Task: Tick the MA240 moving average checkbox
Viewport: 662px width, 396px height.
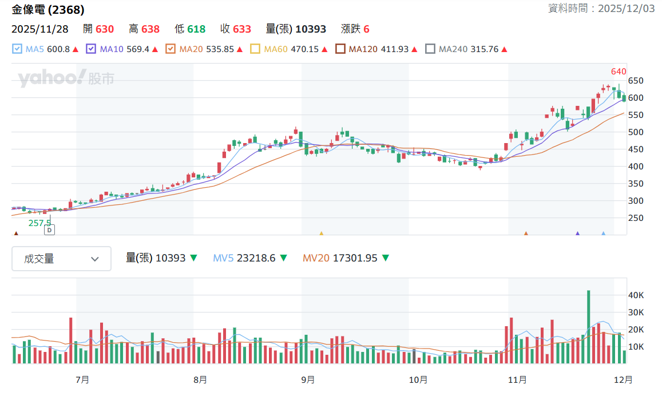Action: tap(430, 49)
